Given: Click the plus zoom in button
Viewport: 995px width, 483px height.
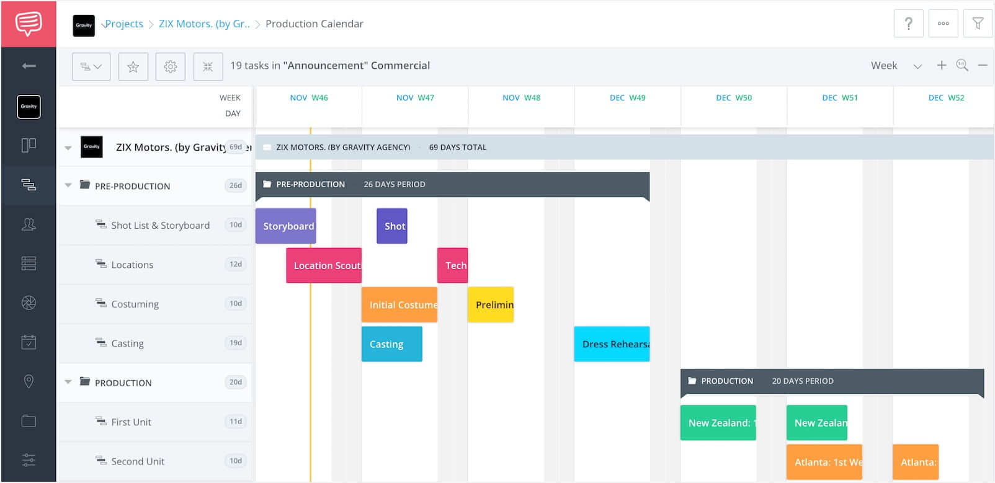Looking at the screenshot, I should click(x=941, y=65).
